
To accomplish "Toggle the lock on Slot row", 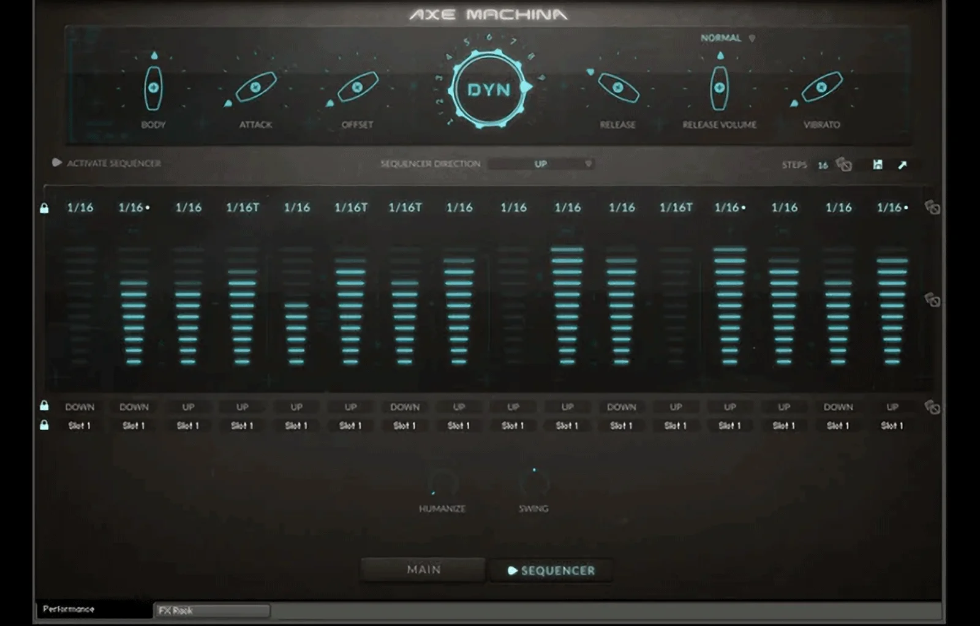I will click(x=44, y=425).
